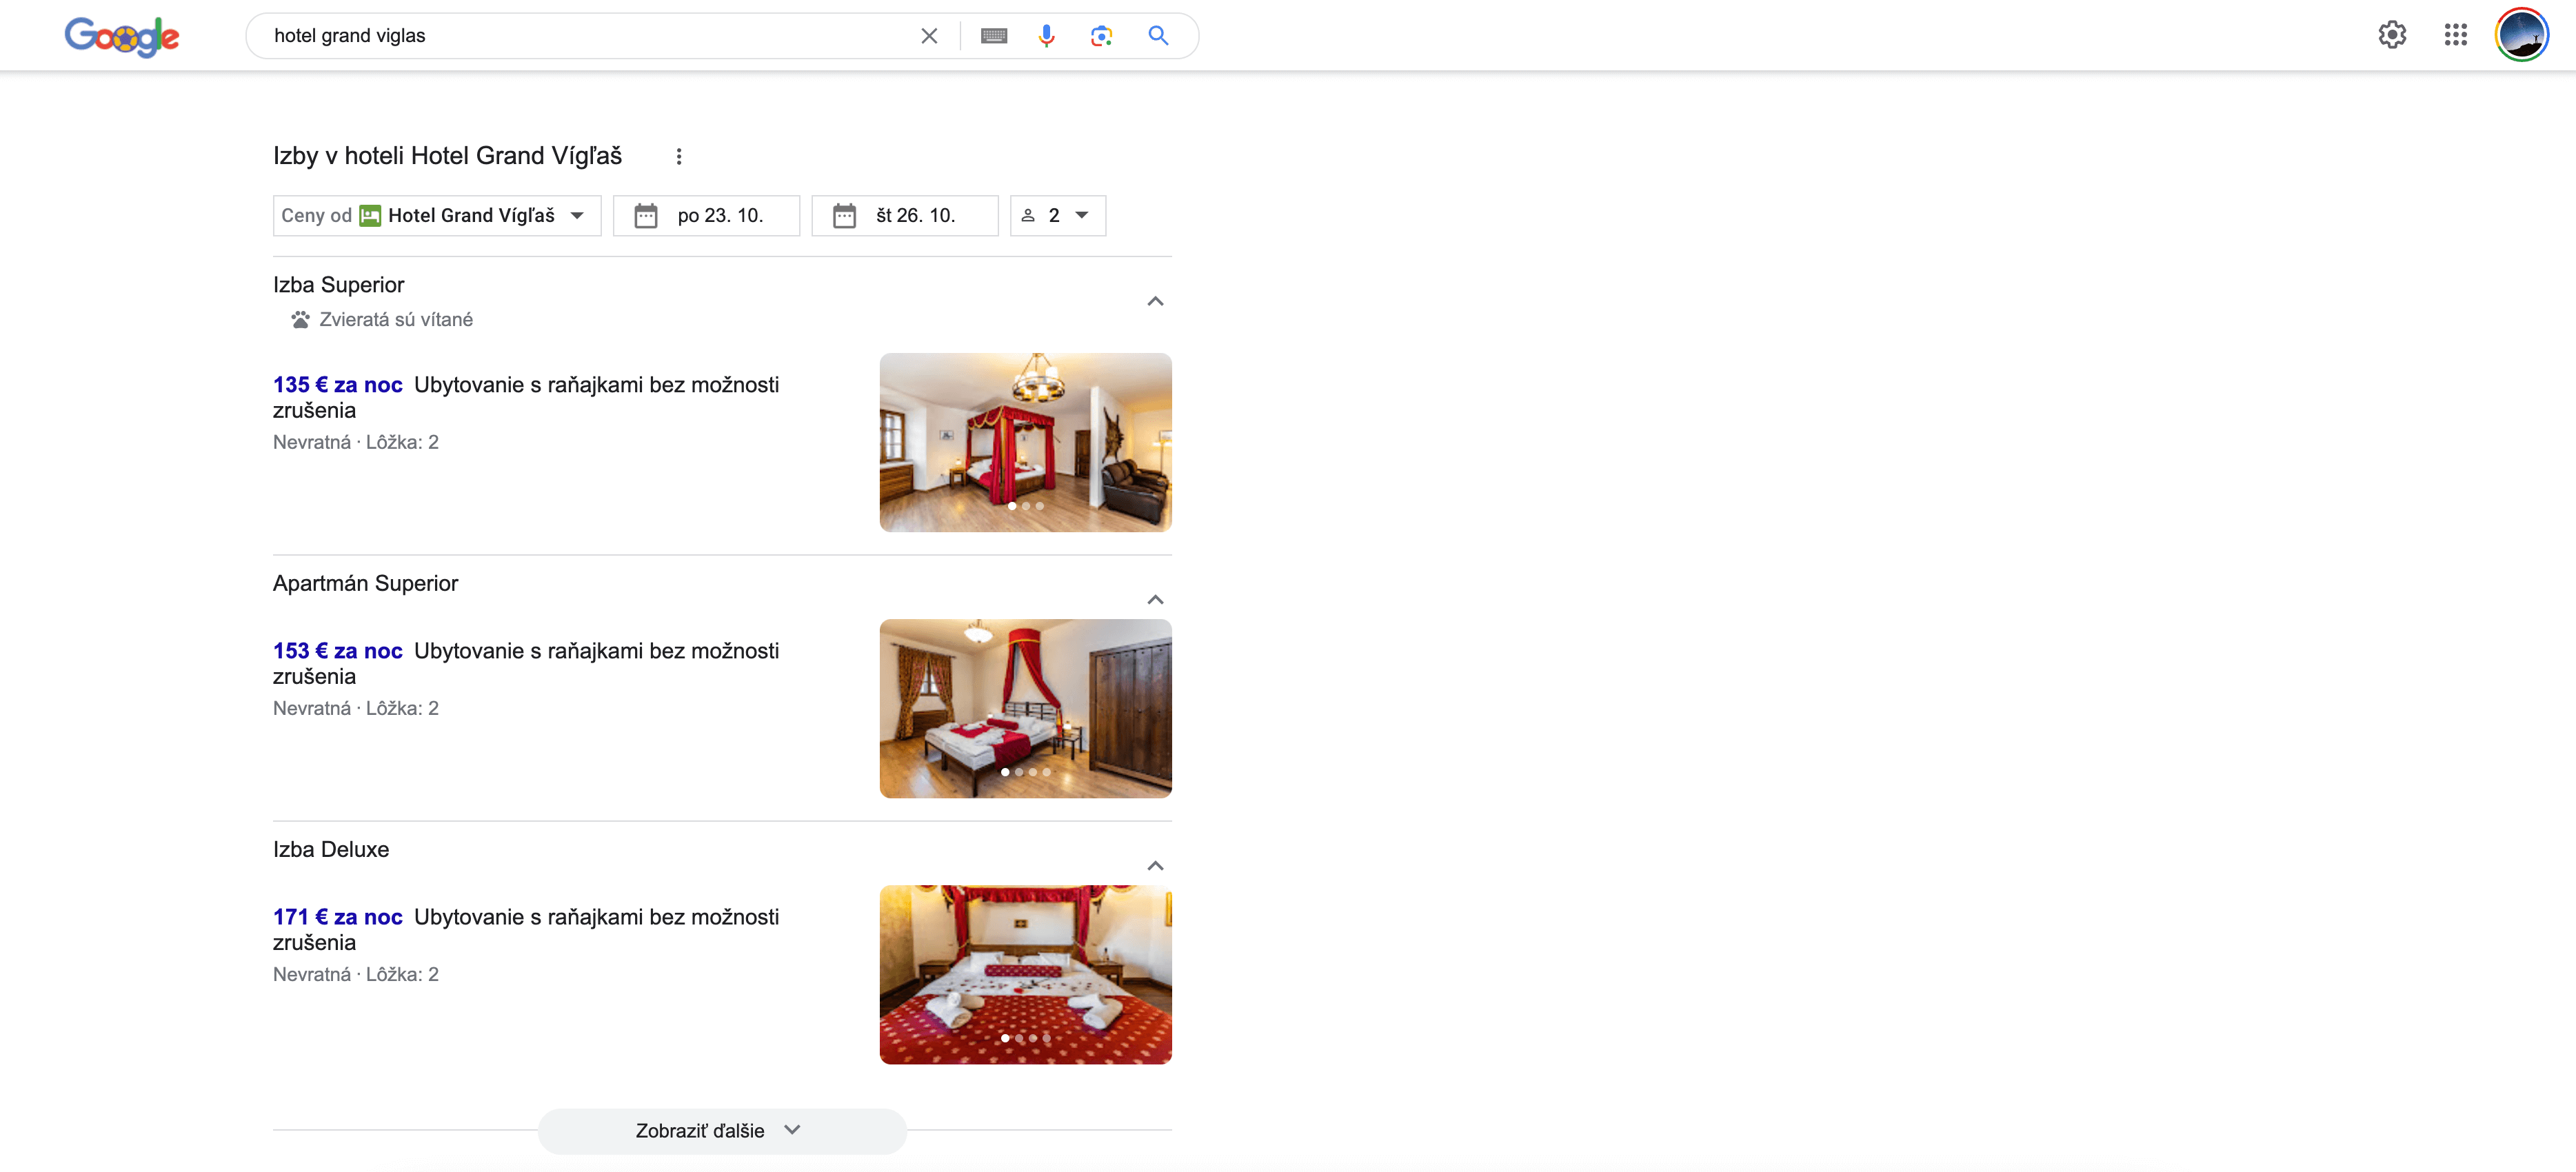Open the on-screen keyboard input tool
Viewport: 2576px width, 1172px height.
(x=993, y=36)
